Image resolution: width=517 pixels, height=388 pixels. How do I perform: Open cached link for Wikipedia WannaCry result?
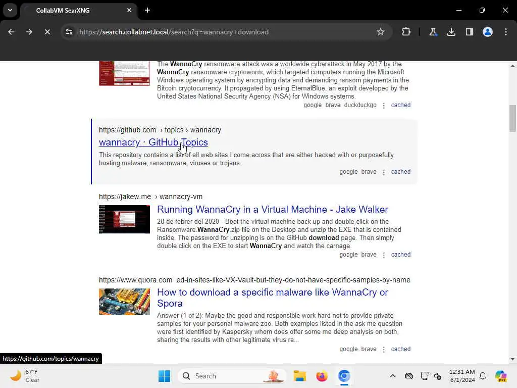pos(400,105)
